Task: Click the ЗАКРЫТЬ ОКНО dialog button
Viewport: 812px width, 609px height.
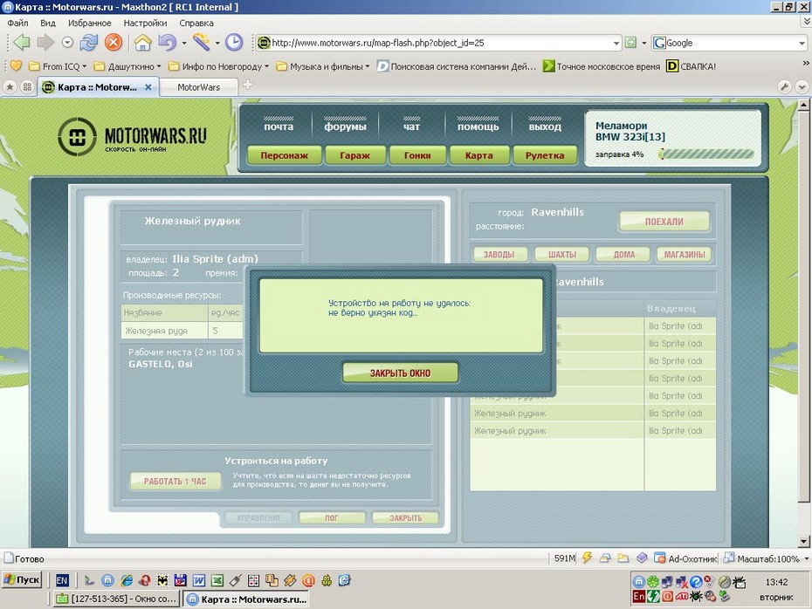Action: pos(400,373)
